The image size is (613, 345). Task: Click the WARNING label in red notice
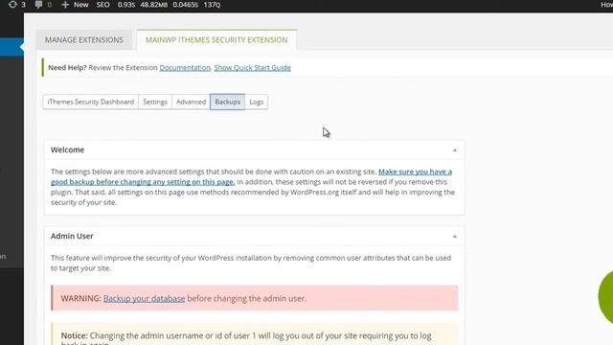click(x=80, y=298)
